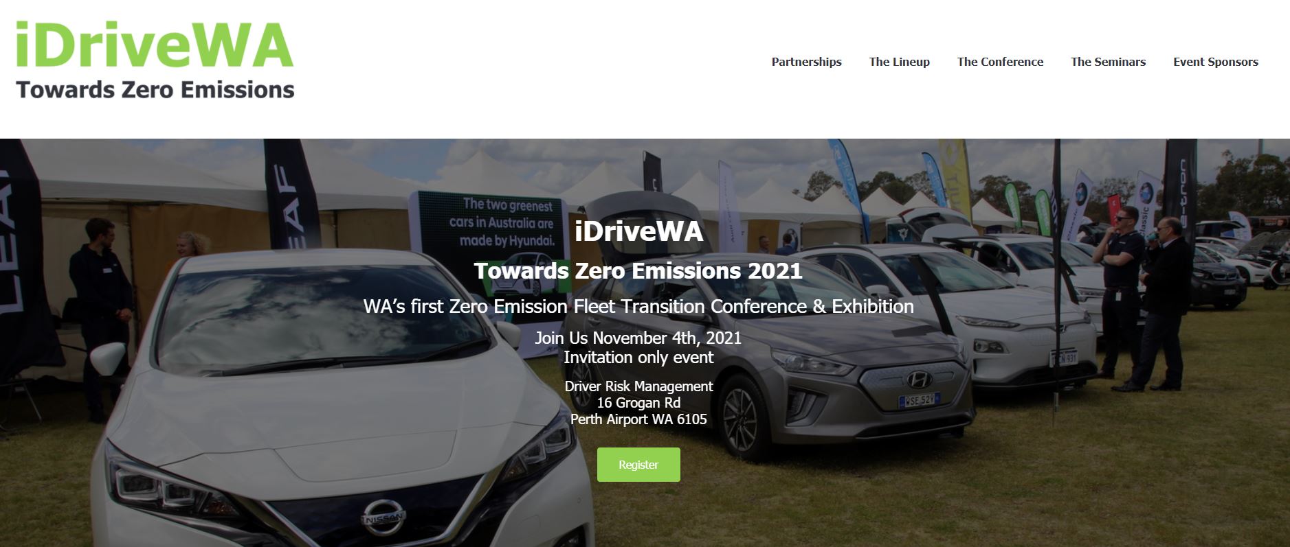Navigate to The Seminars
Screen dimensions: 1290x547
click(x=1108, y=62)
